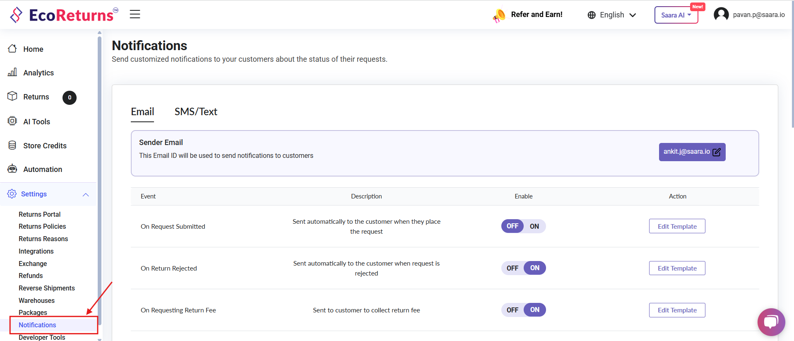Open Analytics via the bar chart icon
This screenshot has width=794, height=341.
(x=12, y=73)
